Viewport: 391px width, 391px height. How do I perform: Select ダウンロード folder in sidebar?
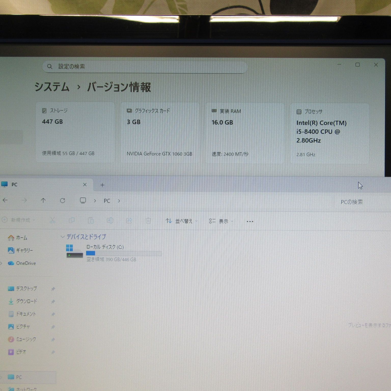click(x=26, y=301)
